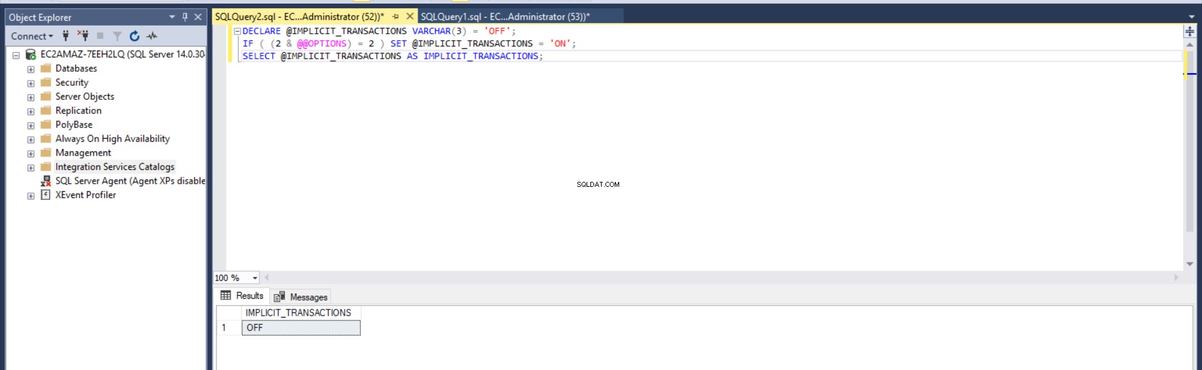Toggle auto-hide pin on Object Explorer panel
This screenshot has height=370, width=1202.
(x=185, y=17)
